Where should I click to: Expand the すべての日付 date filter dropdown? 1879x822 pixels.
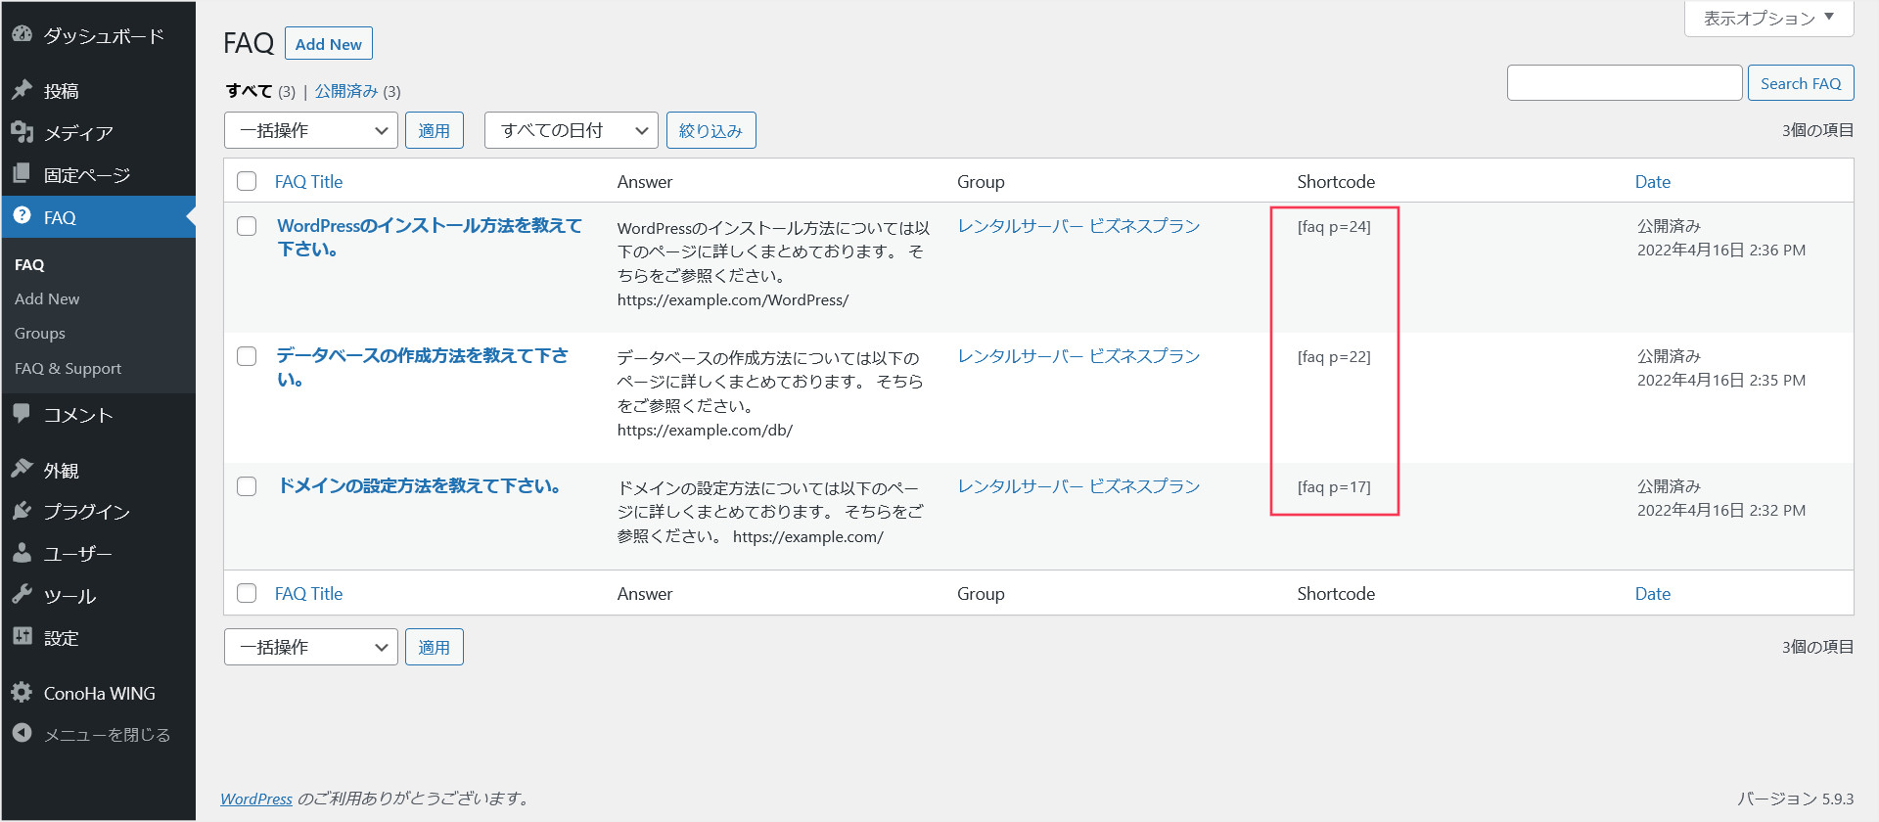tap(571, 130)
